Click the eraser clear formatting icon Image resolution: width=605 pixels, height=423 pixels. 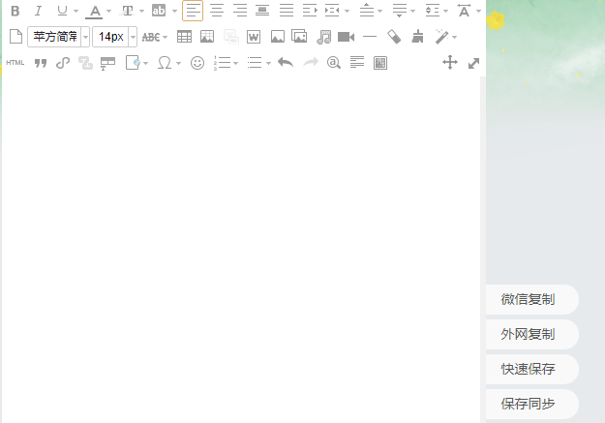click(393, 37)
